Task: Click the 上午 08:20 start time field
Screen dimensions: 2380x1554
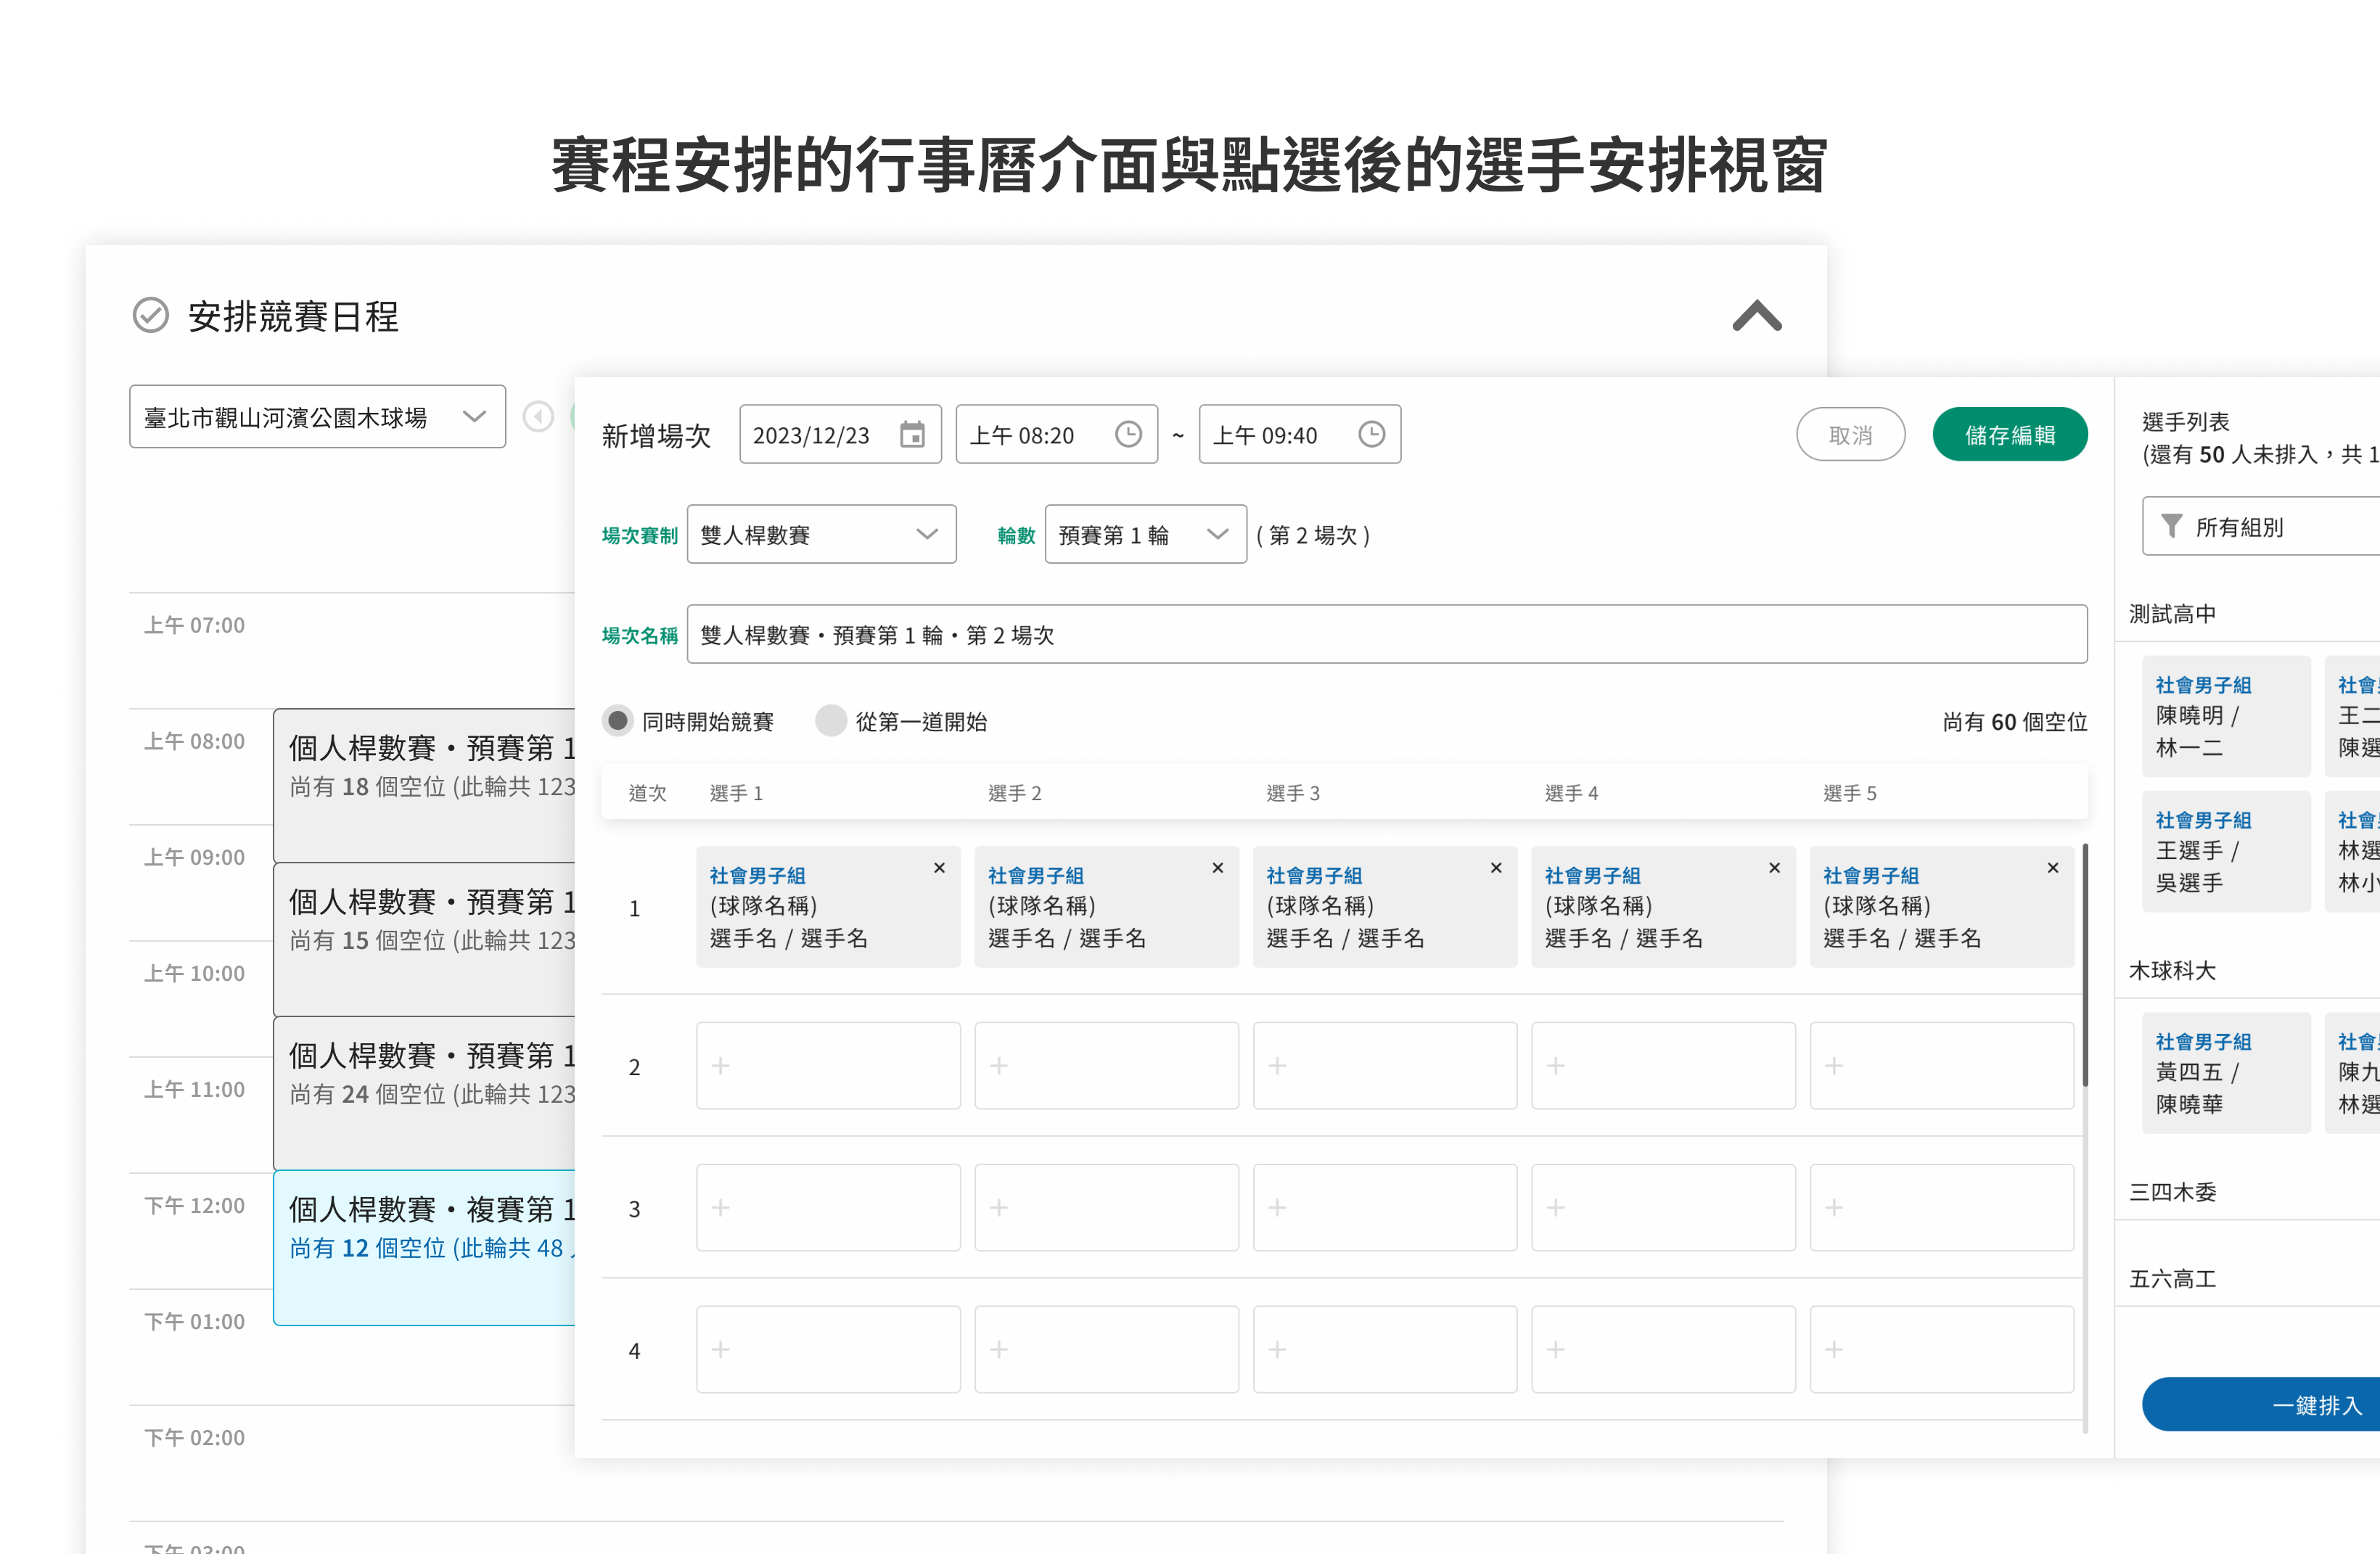Action: 1056,434
